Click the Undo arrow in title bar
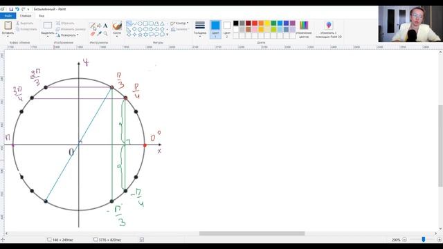This screenshot has width=443, height=249. click(17, 9)
